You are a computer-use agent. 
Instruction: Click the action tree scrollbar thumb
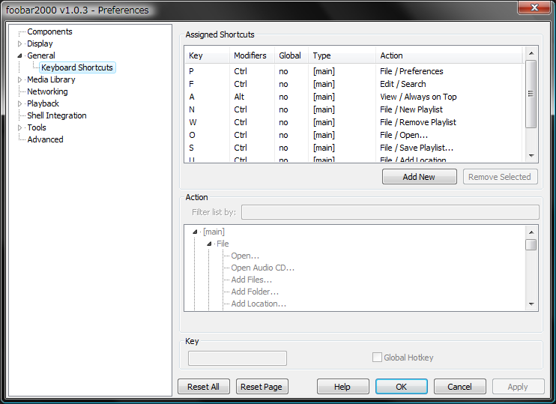point(531,245)
